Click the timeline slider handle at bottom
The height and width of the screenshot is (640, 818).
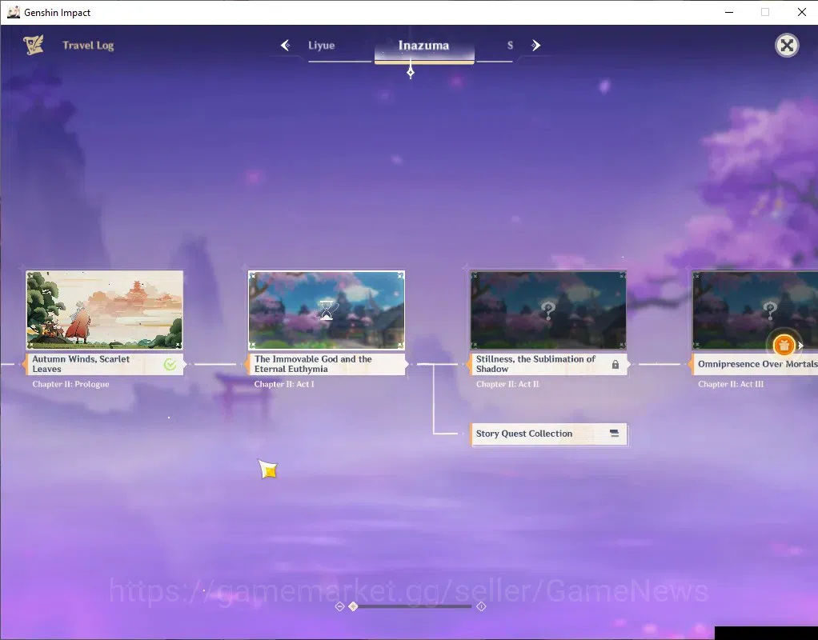click(353, 606)
